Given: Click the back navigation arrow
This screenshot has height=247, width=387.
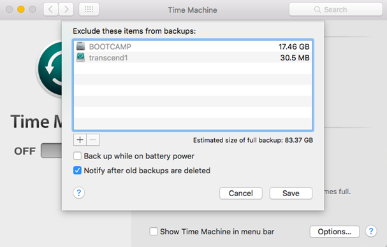Looking at the screenshot, I should [51, 10].
